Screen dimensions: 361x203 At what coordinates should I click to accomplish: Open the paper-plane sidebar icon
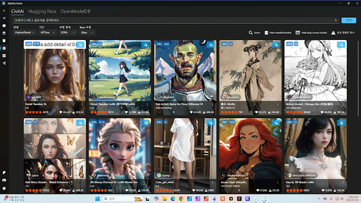(4, 63)
